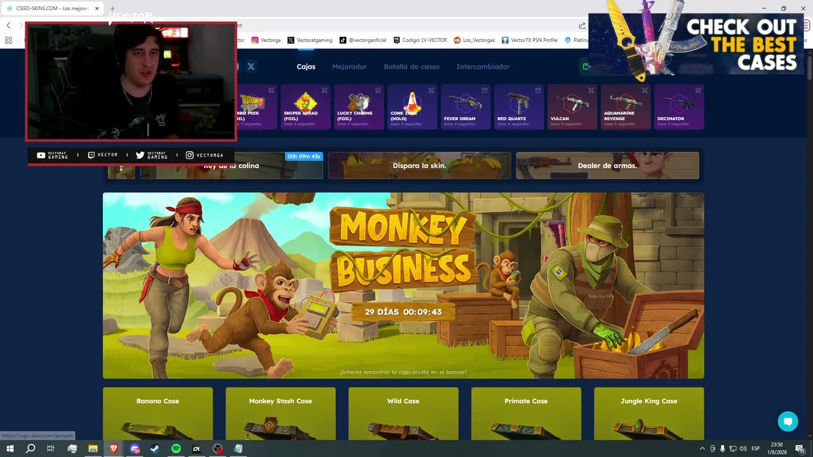Open Task View on the taskbar
The width and height of the screenshot is (813, 457).
click(x=51, y=449)
